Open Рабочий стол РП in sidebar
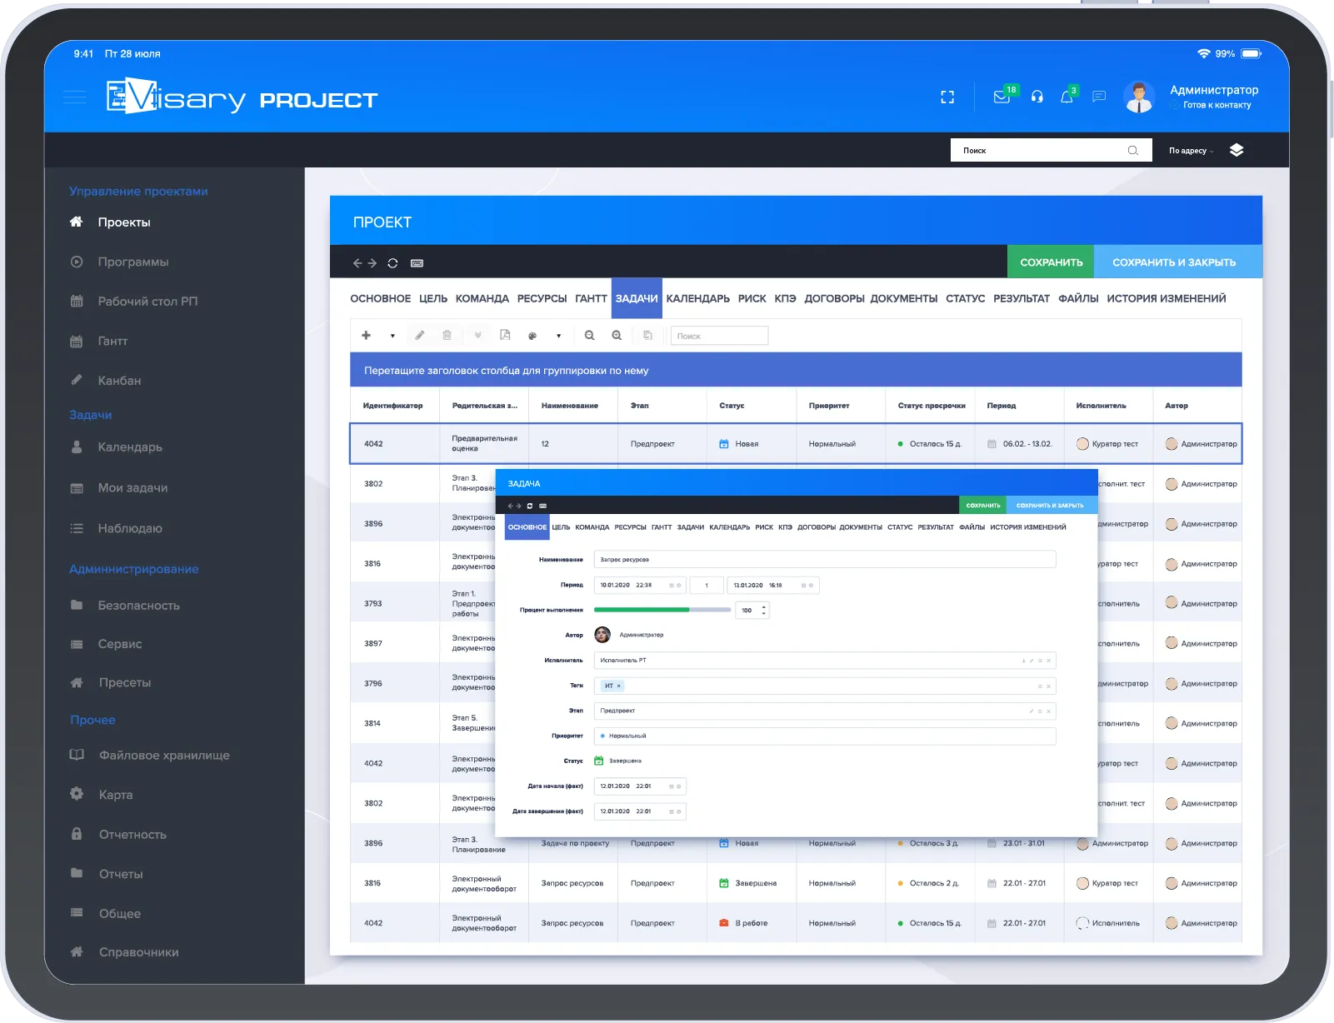The height and width of the screenshot is (1023, 1334). pos(147,302)
